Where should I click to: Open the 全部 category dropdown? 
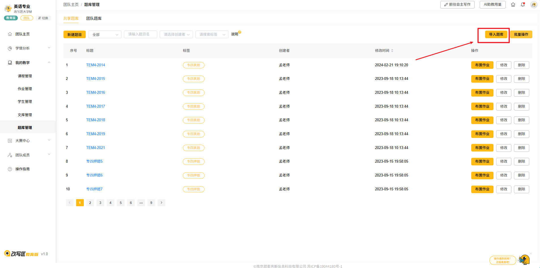[x=105, y=35]
